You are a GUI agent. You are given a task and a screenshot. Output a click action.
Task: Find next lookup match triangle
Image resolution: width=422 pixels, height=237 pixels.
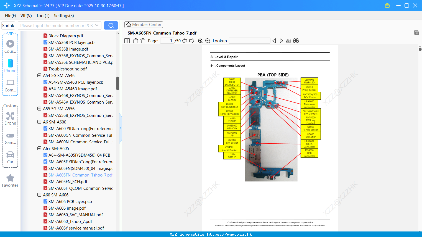point(281,41)
